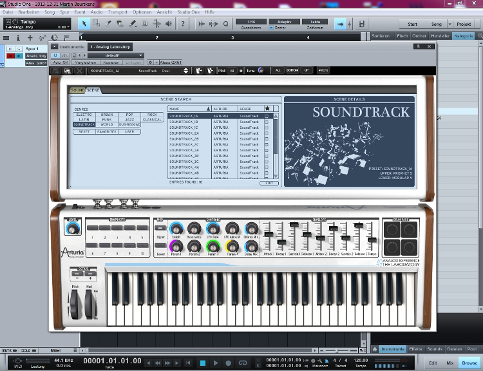Adjust the LEVEL knob
Image resolution: width=483 pixels, height=371 pixels.
tap(73, 229)
